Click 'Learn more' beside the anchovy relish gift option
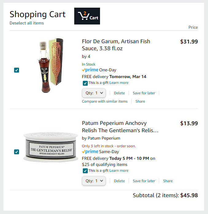Viewport: 208px width, 214px height. click(119, 171)
